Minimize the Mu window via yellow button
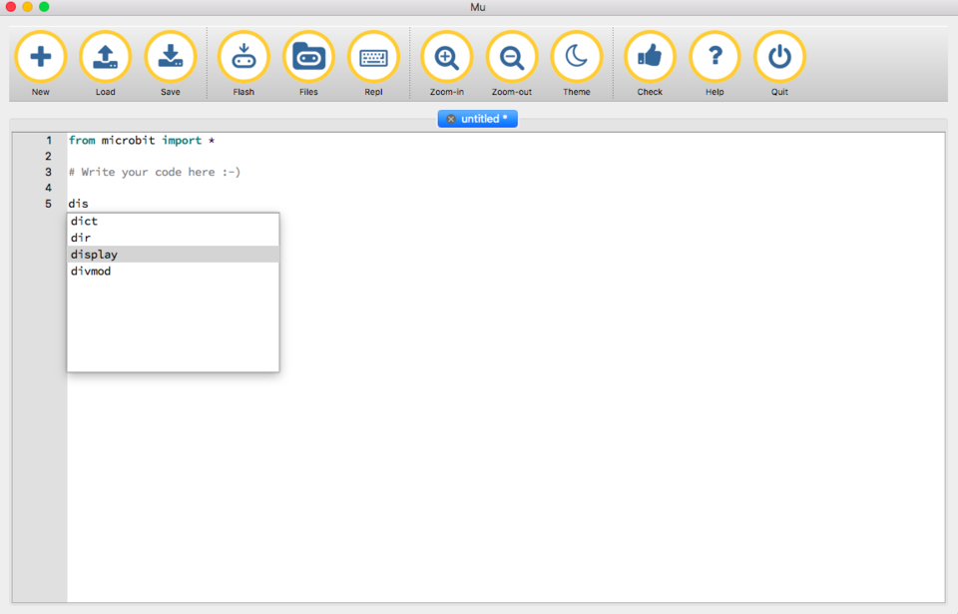Viewport: 958px width, 614px height. coord(27,7)
